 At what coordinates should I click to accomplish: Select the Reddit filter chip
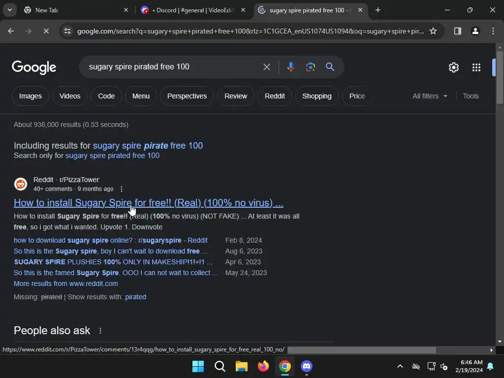tap(275, 96)
